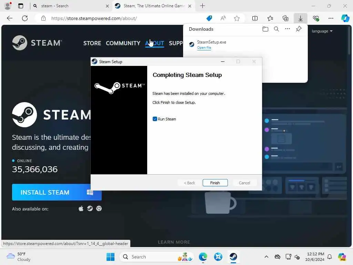353x265 pixels.
Task: Switch to the steam - Search tab
Action: 71,6
